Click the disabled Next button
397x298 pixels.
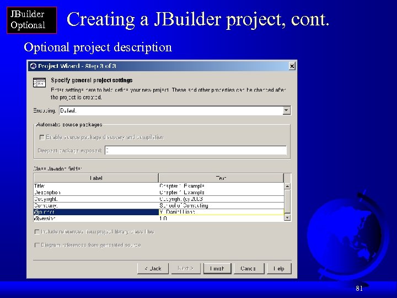(186, 269)
